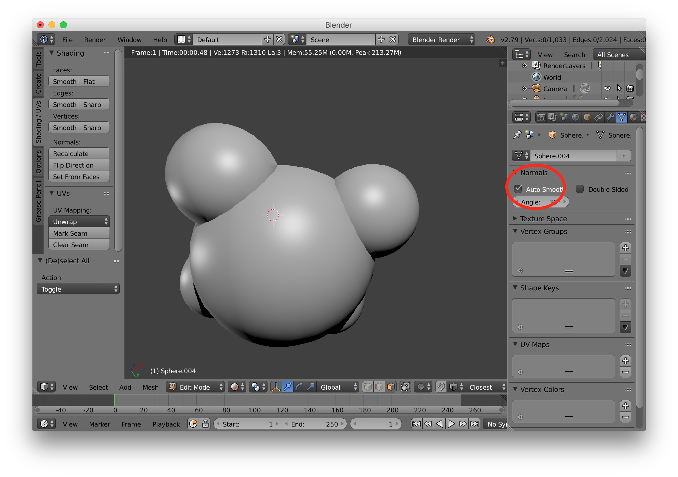
Task: Switch to the Grease Pencil tab
Action: (38, 201)
